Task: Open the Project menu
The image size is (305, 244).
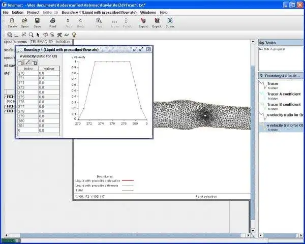Action: tap(33, 12)
